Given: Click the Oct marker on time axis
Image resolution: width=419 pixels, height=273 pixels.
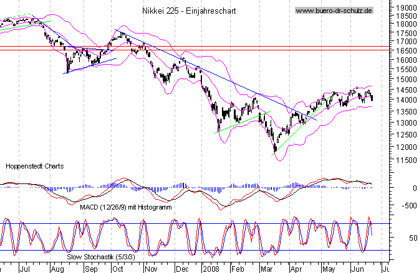Looking at the screenshot, I should point(118,268).
